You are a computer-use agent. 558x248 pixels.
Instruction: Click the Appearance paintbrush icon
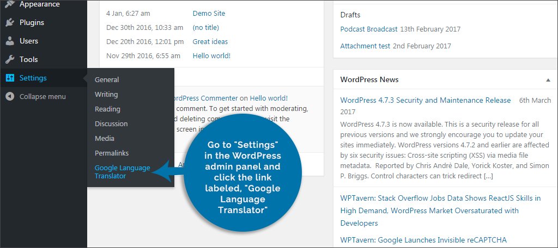[10, 4]
